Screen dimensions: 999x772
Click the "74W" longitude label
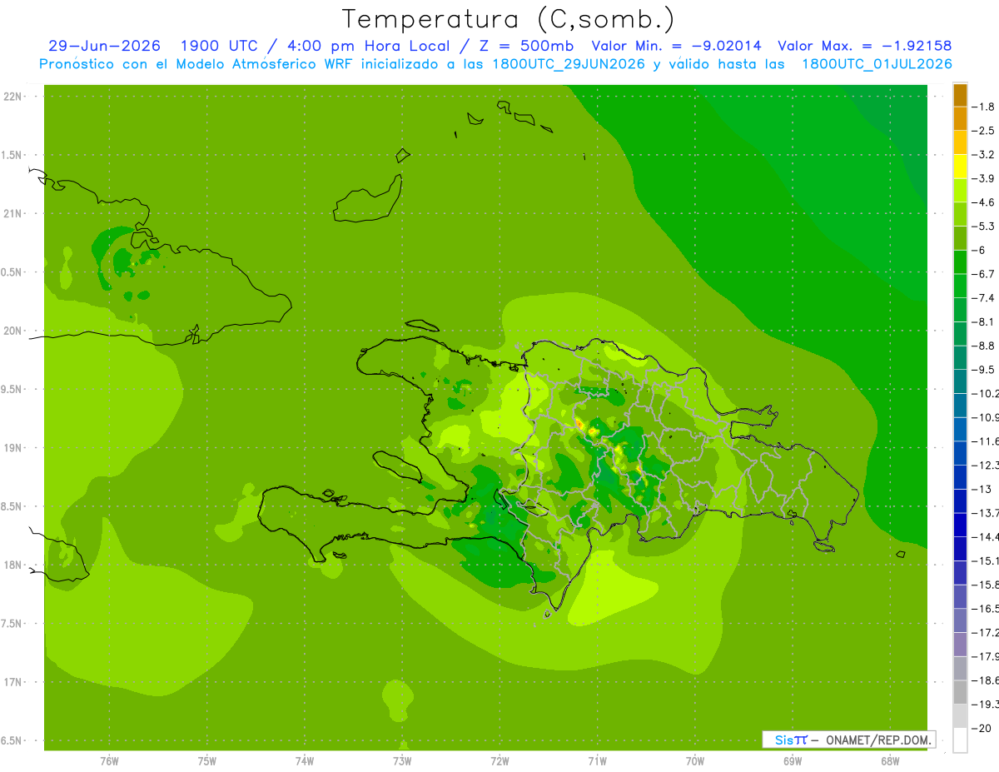tap(305, 761)
